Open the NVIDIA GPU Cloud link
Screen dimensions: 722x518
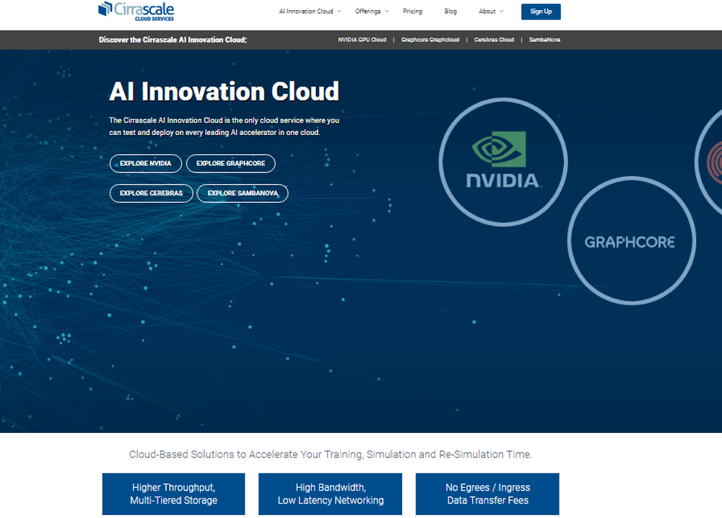362,40
